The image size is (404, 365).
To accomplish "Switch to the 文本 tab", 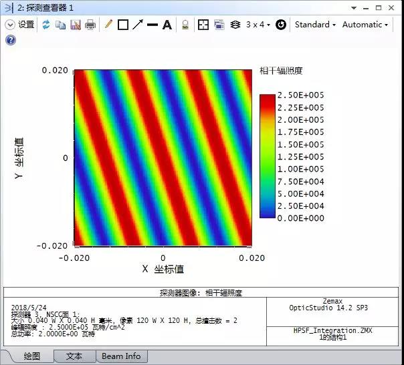I will click(74, 356).
